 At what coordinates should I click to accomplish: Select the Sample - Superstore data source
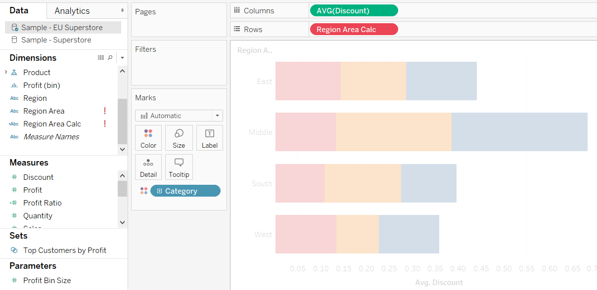point(56,40)
